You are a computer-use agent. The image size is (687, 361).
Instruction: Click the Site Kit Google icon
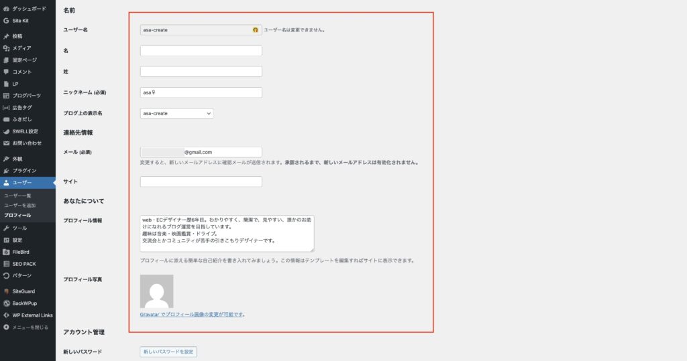pyautogui.click(x=6, y=21)
